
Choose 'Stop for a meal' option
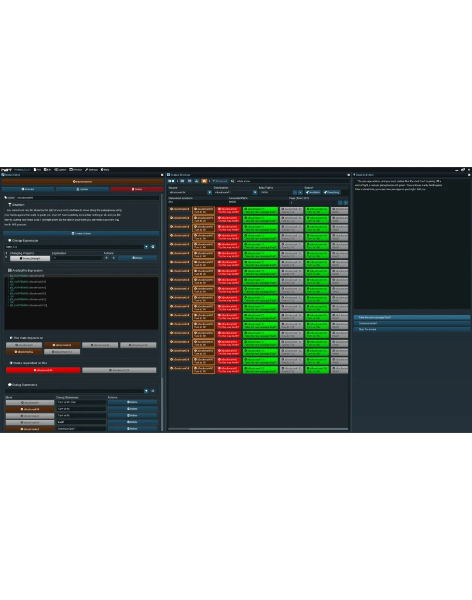411,329
